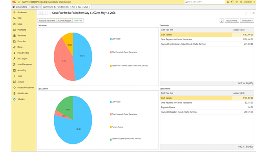The height and width of the screenshot is (153, 267).
Task: Click the copy link icon
Action: click(x=246, y=13)
